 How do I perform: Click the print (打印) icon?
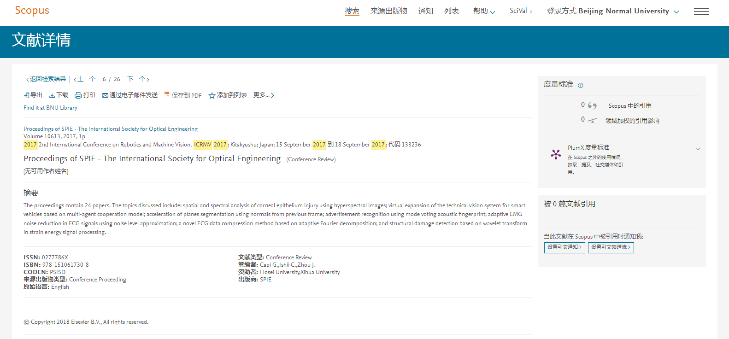point(78,95)
